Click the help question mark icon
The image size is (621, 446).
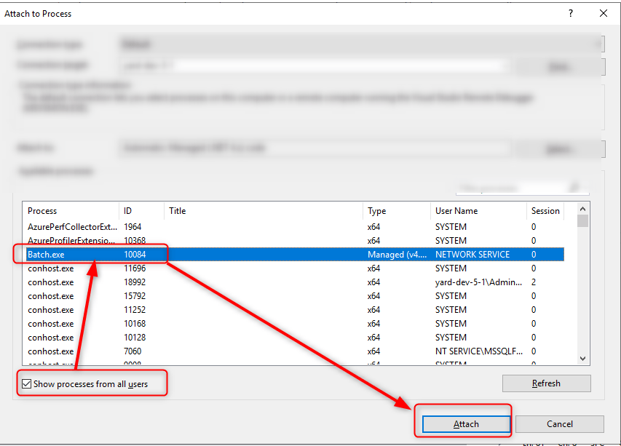(571, 13)
